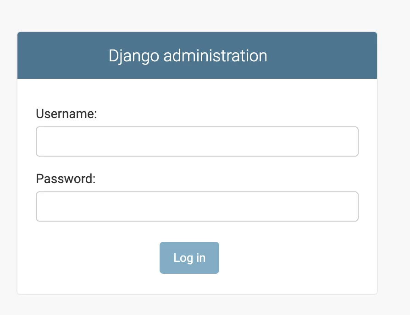This screenshot has width=410, height=315.
Task: Open the Django administration header link
Action: [188, 56]
